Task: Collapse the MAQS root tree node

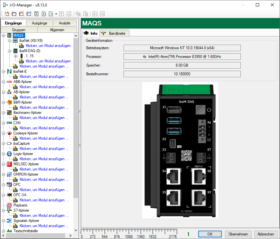Action: (4, 35)
